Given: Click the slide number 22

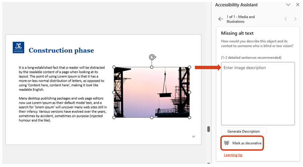Looking at the screenshot, I should [x=193, y=137].
